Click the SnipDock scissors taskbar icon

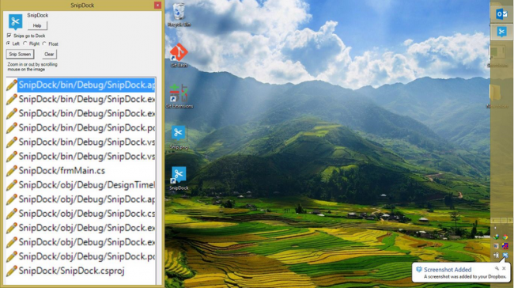pos(501,32)
